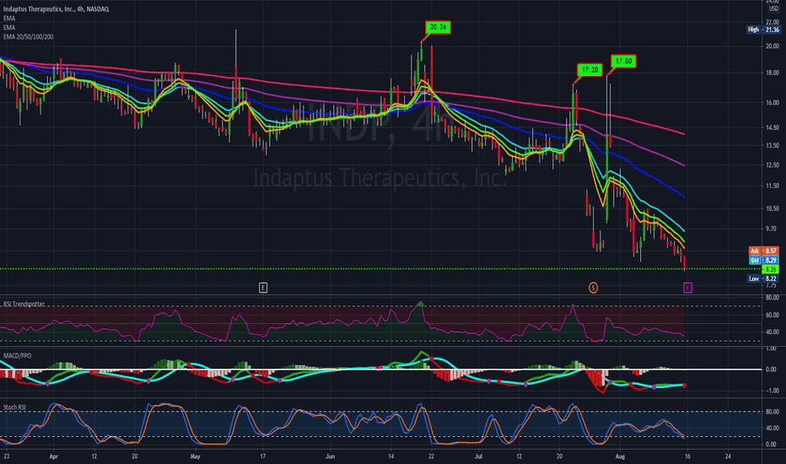Click the 16 date label on the time axis
Viewport: 786px width, 464px height.
688,456
